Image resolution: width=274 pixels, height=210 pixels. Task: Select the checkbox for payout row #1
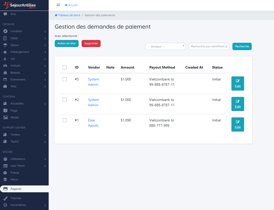point(65,120)
